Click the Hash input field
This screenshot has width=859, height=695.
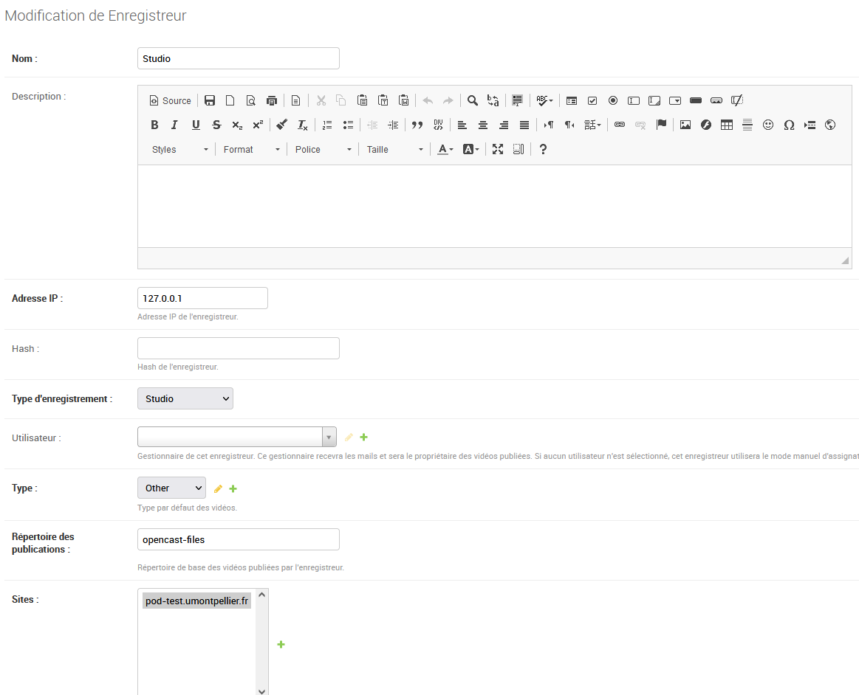click(239, 348)
